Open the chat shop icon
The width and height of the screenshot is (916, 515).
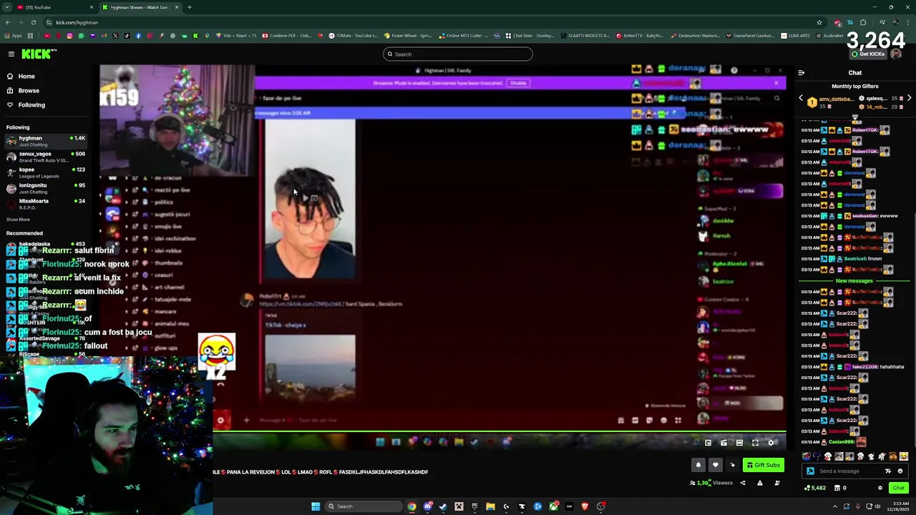pos(837,488)
